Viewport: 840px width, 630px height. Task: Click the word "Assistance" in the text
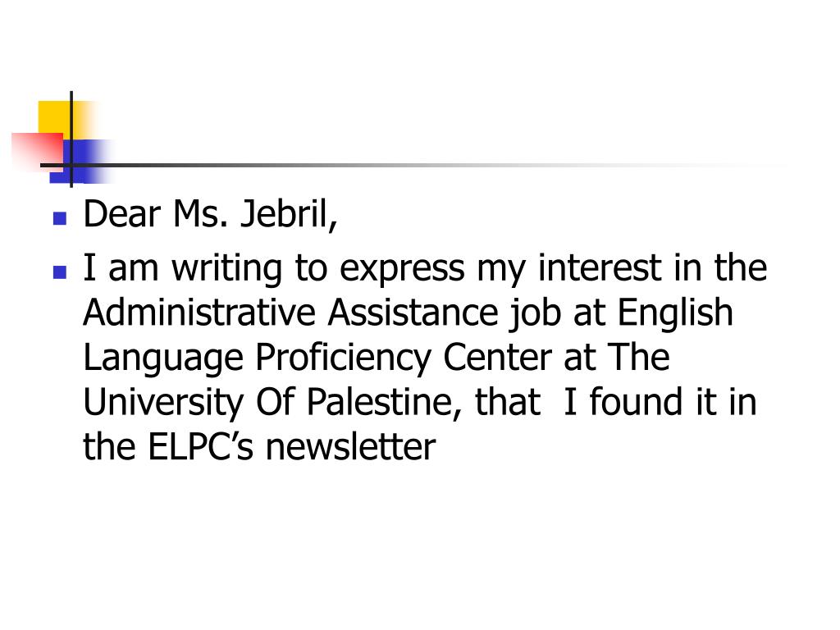click(413, 312)
